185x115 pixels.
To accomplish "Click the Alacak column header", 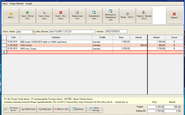I will pyautogui.click(x=139, y=38).
